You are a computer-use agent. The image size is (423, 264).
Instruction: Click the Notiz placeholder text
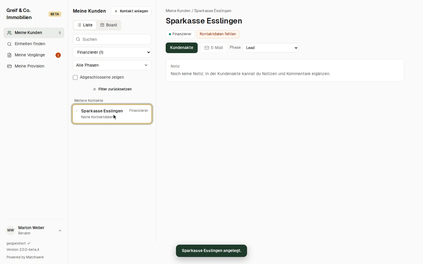(x=250, y=74)
